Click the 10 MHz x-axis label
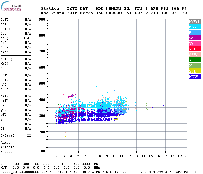This screenshot has width=203, height=174. click(115, 156)
